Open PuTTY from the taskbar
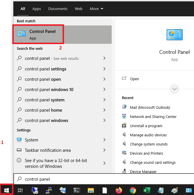This screenshot has width=194, height=195. (49, 190)
